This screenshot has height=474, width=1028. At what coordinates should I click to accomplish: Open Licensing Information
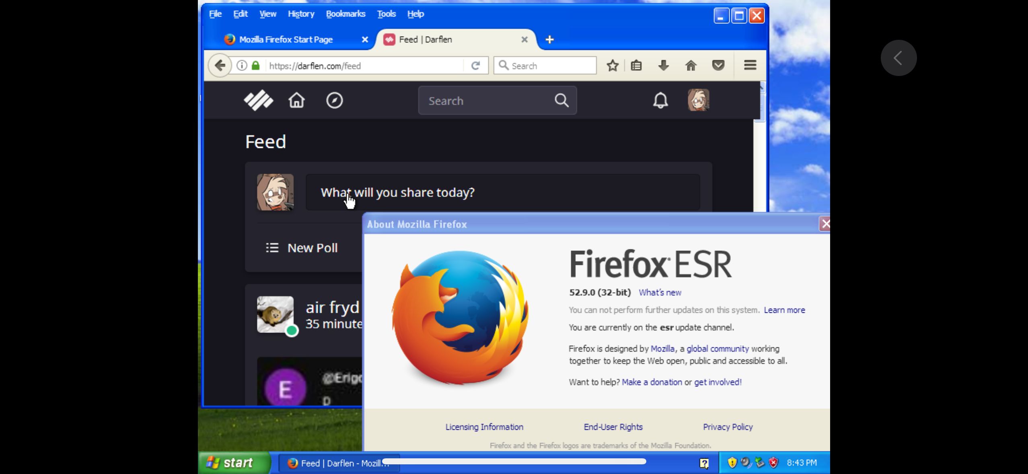point(484,427)
